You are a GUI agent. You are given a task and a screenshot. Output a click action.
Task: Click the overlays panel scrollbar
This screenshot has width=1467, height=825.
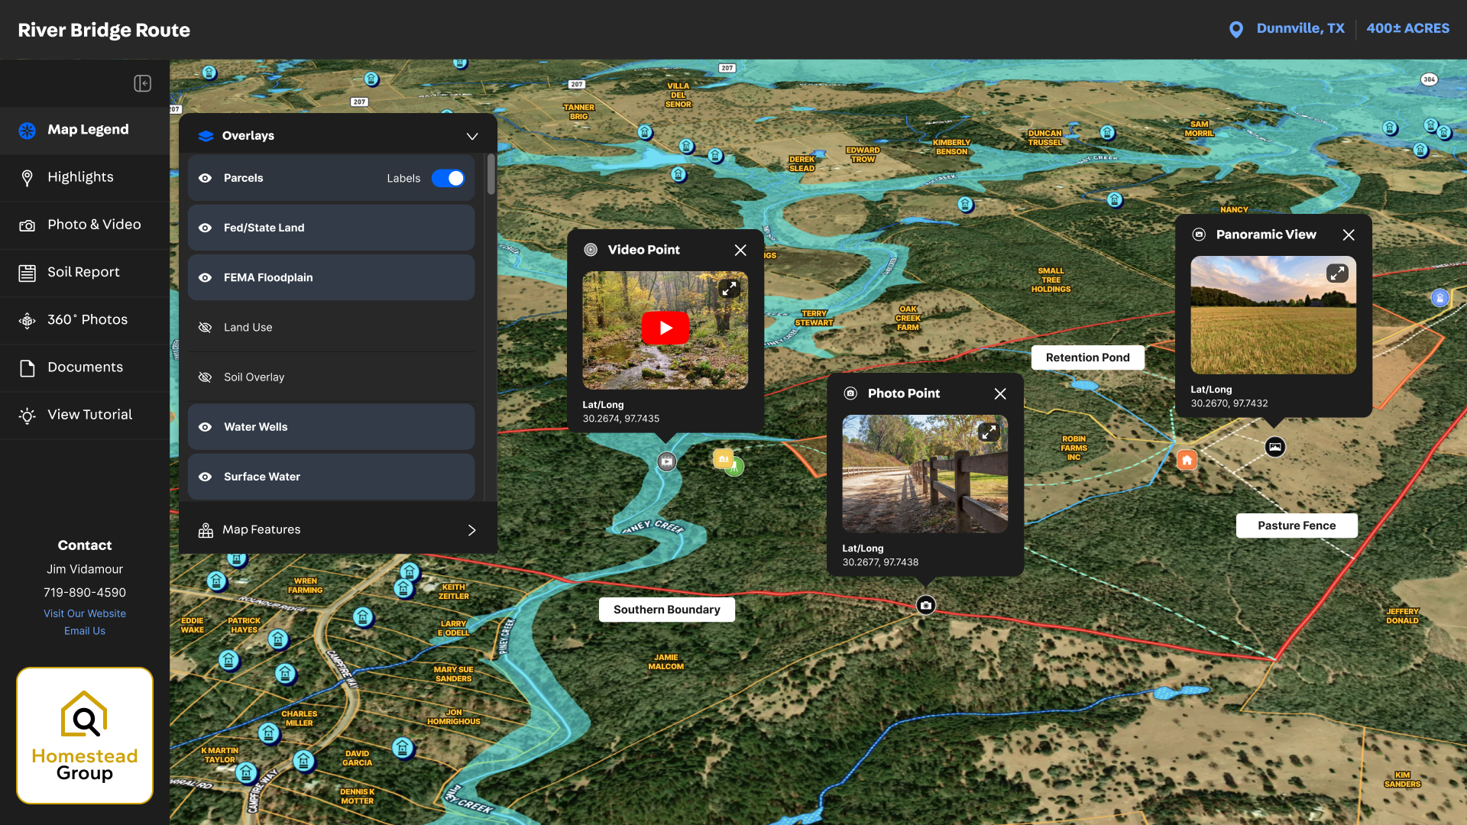tap(491, 176)
